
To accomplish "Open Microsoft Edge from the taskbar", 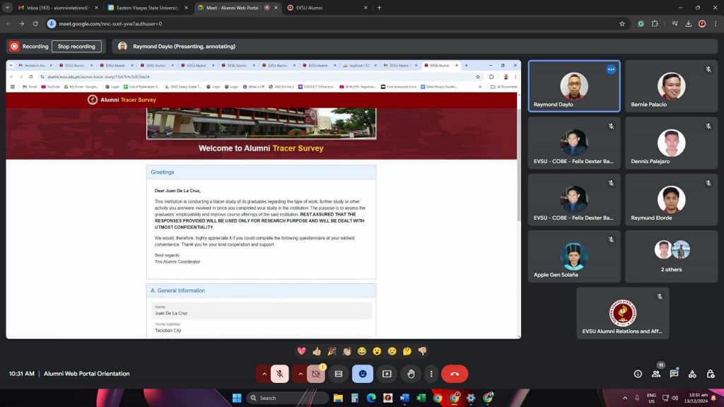I will [x=370, y=398].
